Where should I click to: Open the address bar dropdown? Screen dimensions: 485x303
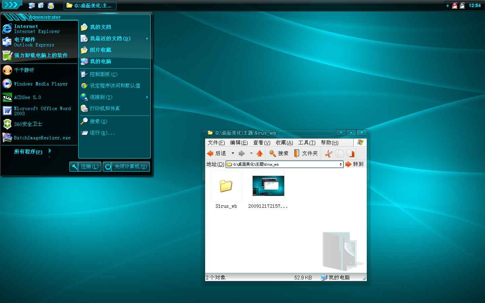click(x=341, y=164)
